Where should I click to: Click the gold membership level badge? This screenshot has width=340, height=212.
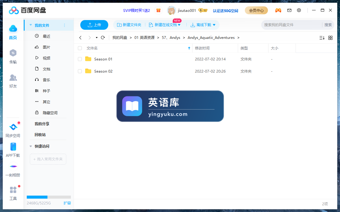[203, 10]
